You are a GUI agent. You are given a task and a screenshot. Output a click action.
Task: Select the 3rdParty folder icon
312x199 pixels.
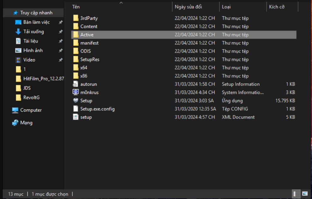(x=76, y=18)
